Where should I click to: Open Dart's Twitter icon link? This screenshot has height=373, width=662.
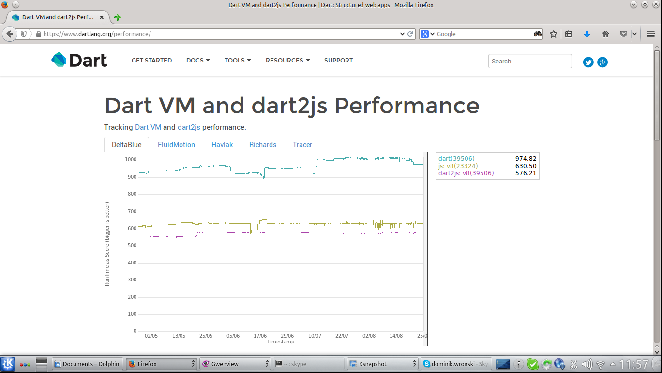(588, 62)
